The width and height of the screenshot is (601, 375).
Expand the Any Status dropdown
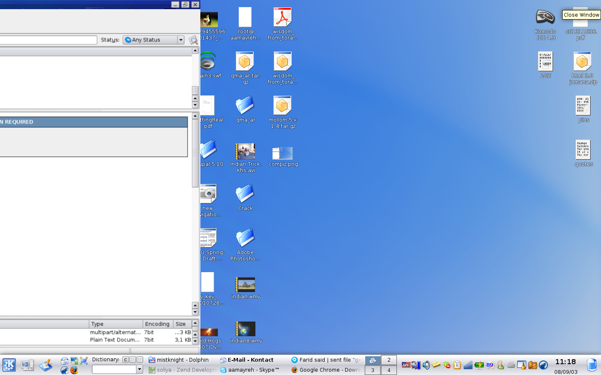click(x=181, y=40)
